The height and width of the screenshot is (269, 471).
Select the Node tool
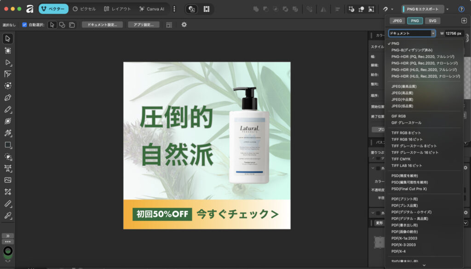pos(8,63)
